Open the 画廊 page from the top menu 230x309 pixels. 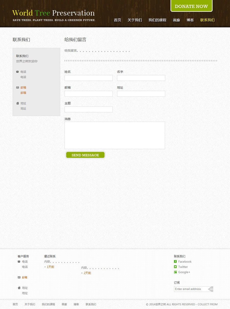click(176, 20)
